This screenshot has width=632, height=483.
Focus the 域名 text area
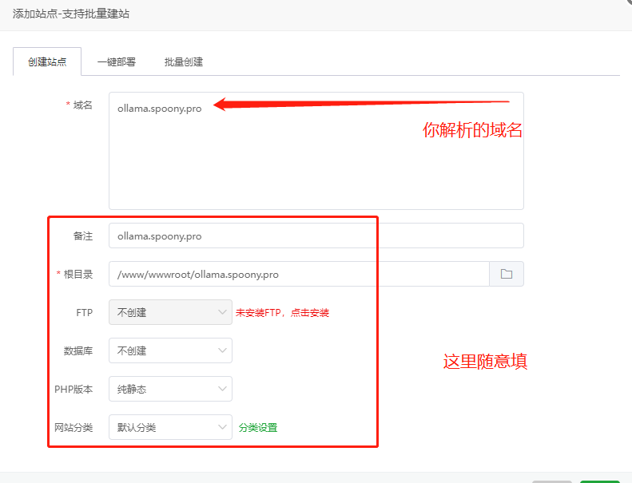[x=316, y=152]
